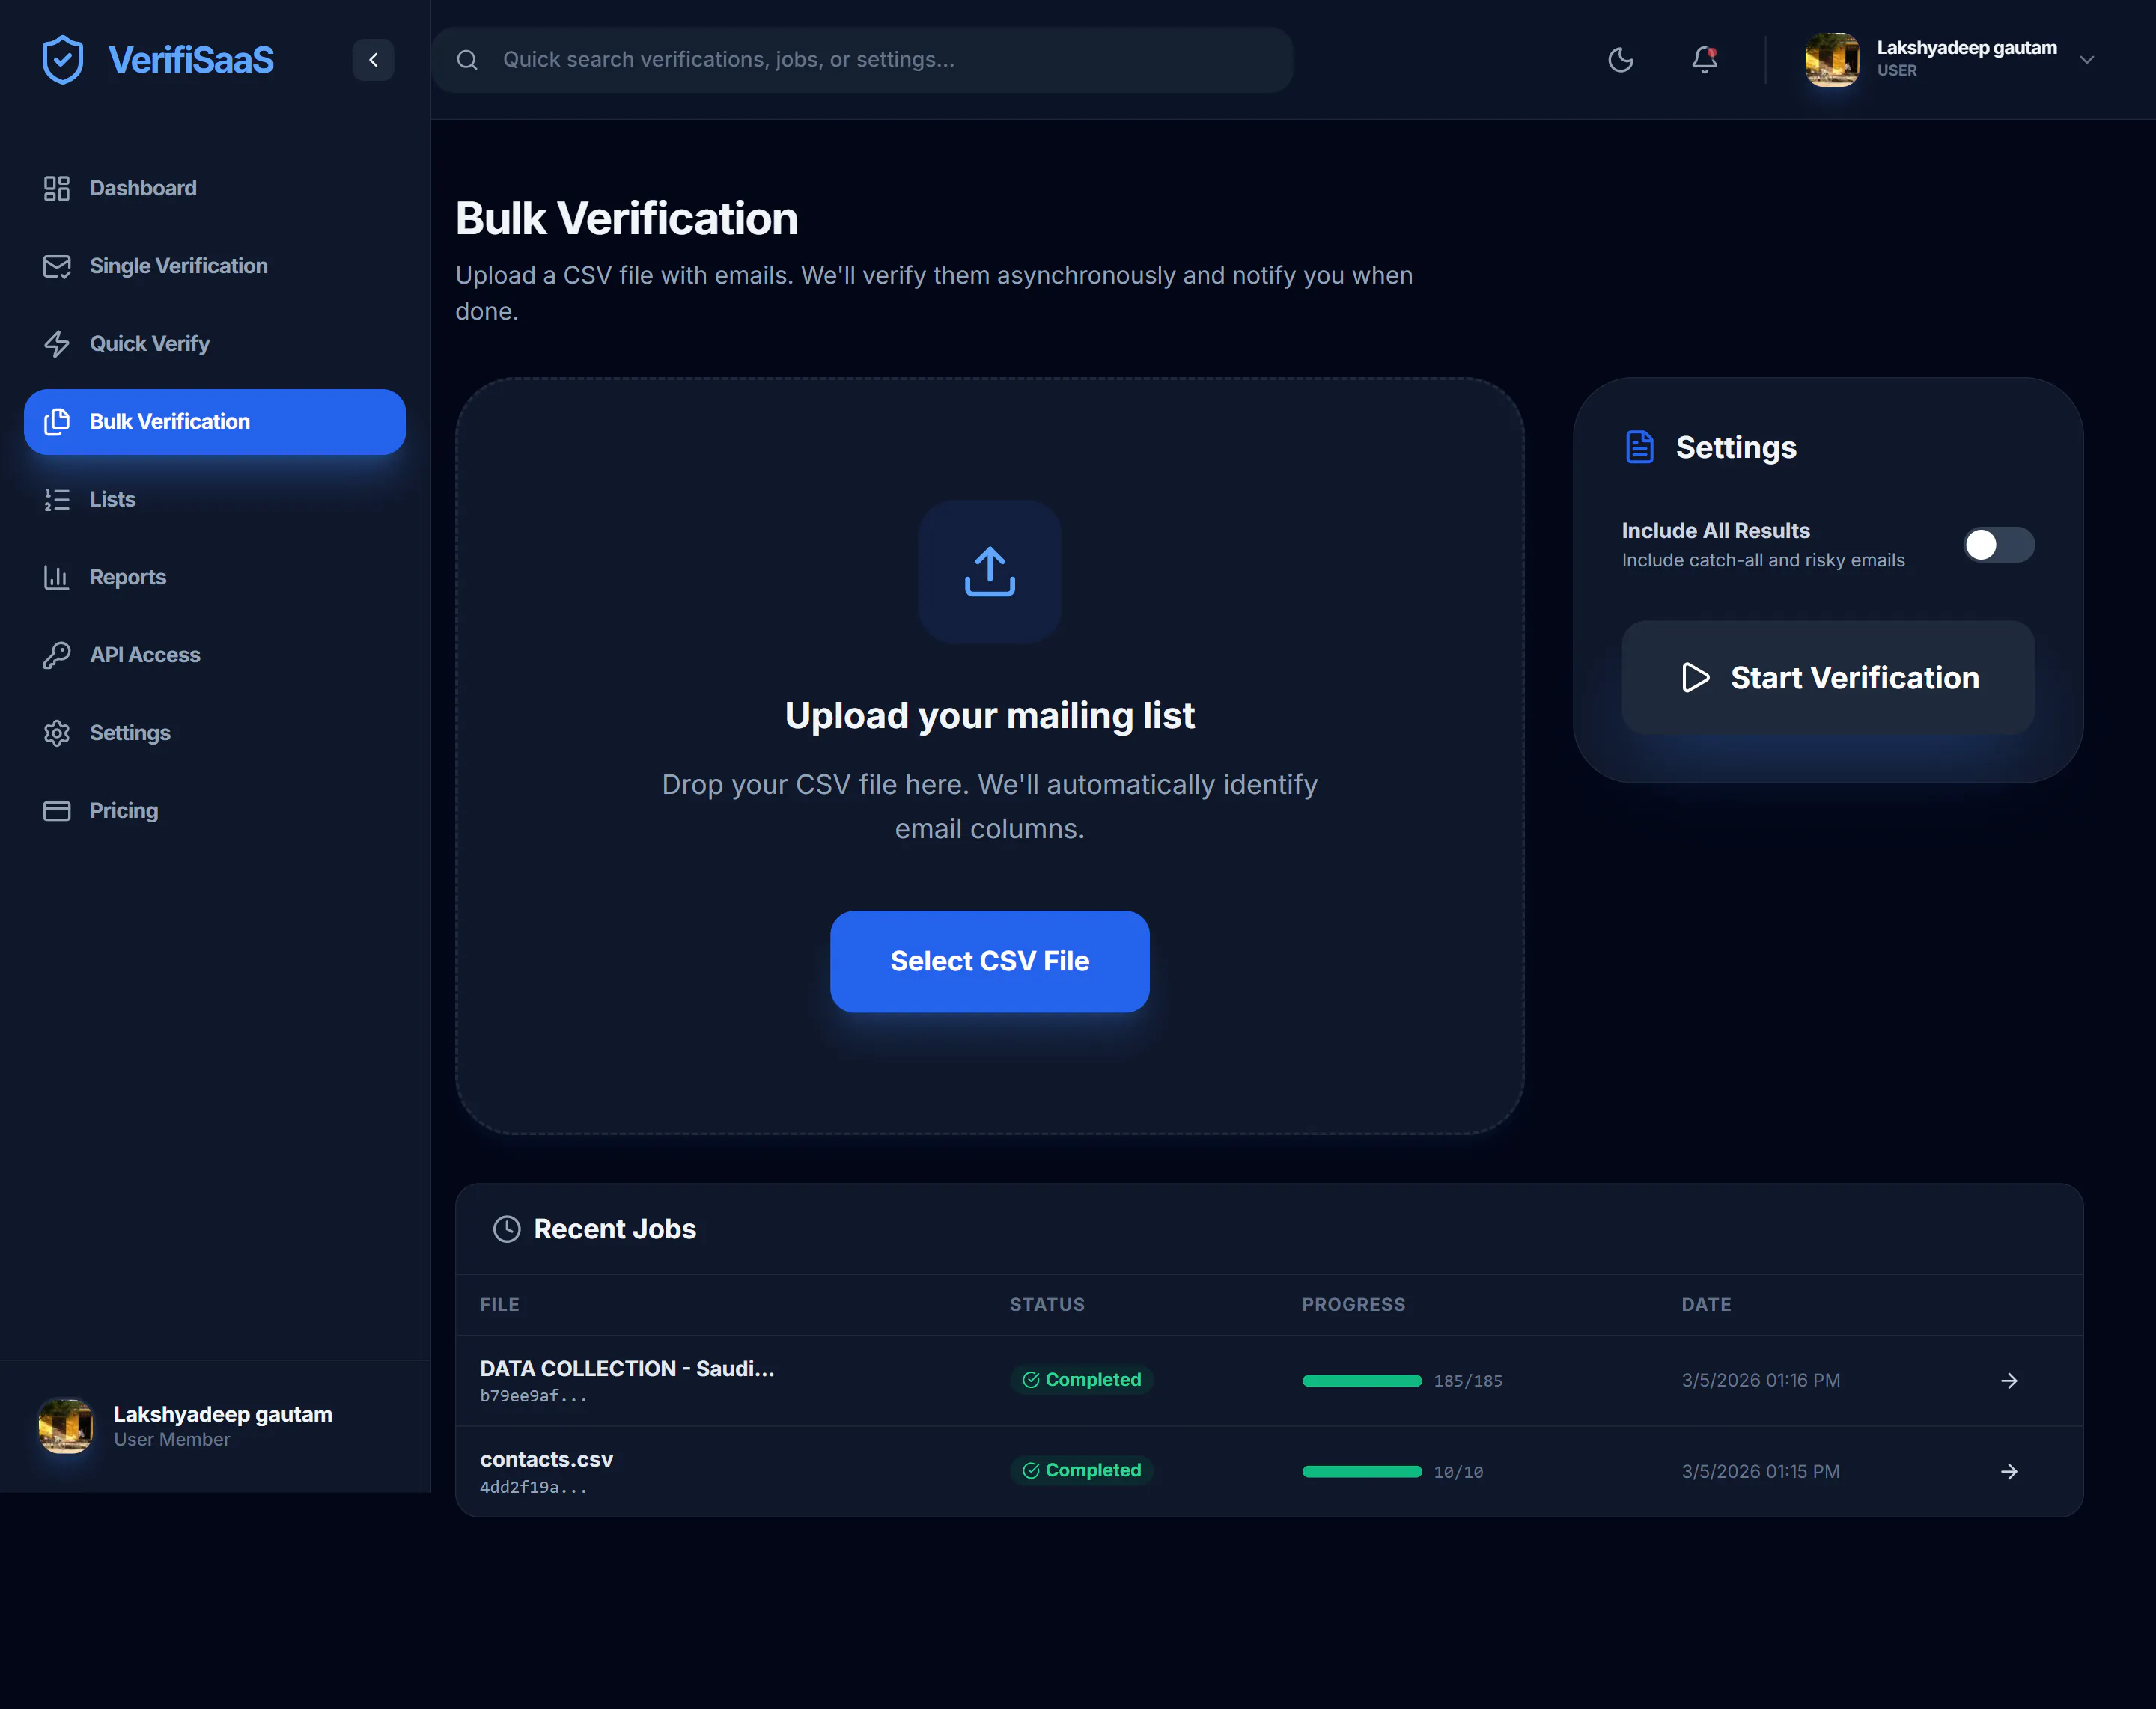The height and width of the screenshot is (1709, 2156).
Task: Click the Pricing credit card icon
Action: pyautogui.click(x=57, y=810)
